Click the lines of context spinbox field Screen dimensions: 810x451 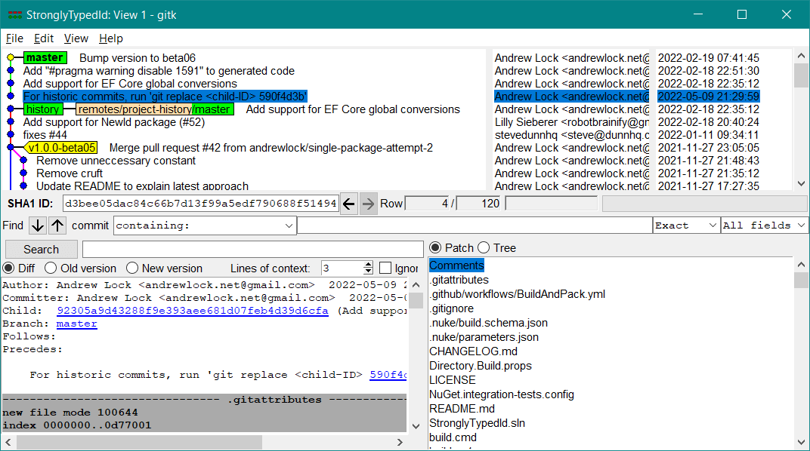[x=342, y=268]
